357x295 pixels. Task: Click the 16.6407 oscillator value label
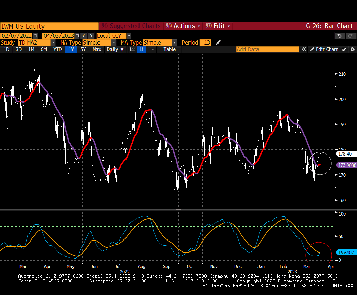[346, 253]
